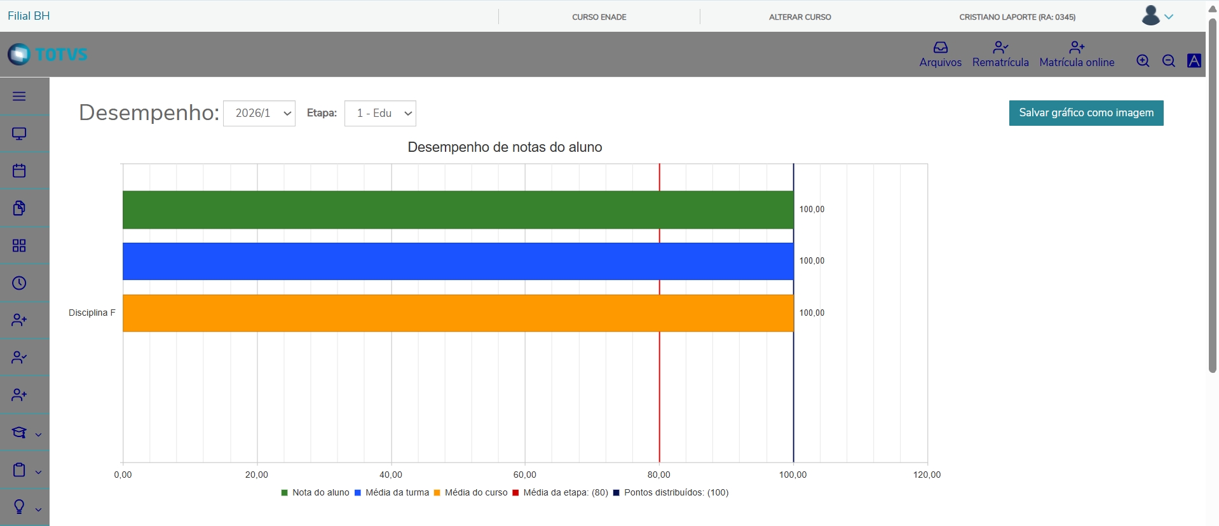This screenshot has height=526, width=1219.
Task: Click the graduation cap sidebar icon
Action: [x=19, y=433]
